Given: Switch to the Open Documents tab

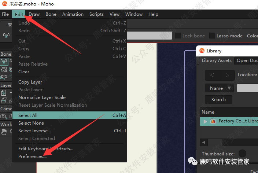Looking at the screenshot, I should pos(247,60).
